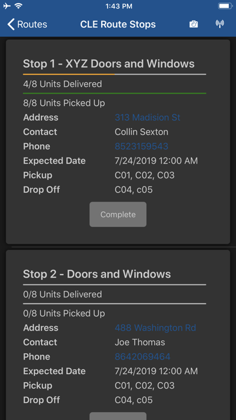Tap the back chevron arrow icon

tap(11, 24)
